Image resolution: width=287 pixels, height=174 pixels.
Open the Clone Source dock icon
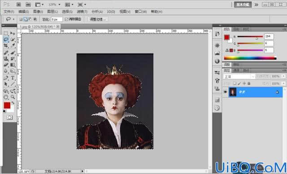(x=217, y=89)
